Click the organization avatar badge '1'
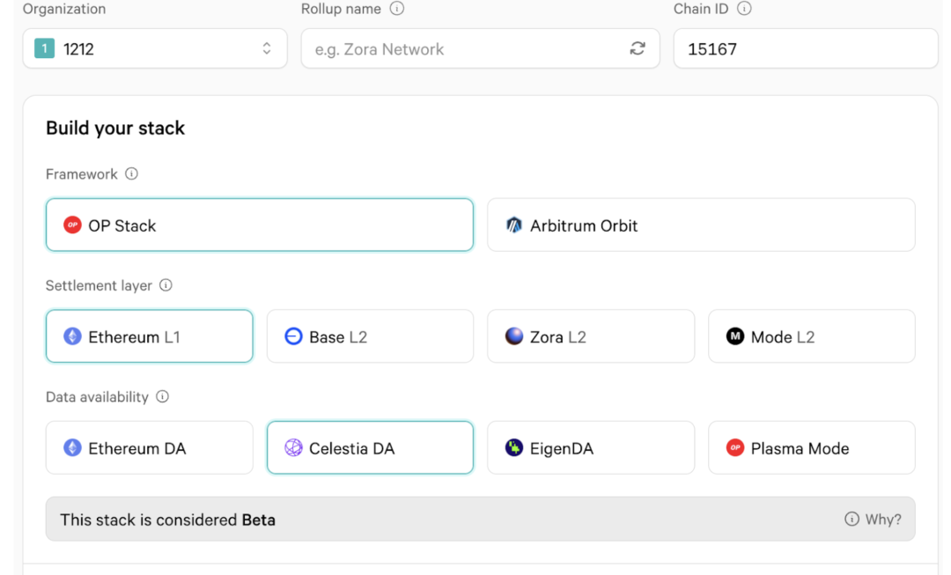The image size is (951, 575). [44, 48]
